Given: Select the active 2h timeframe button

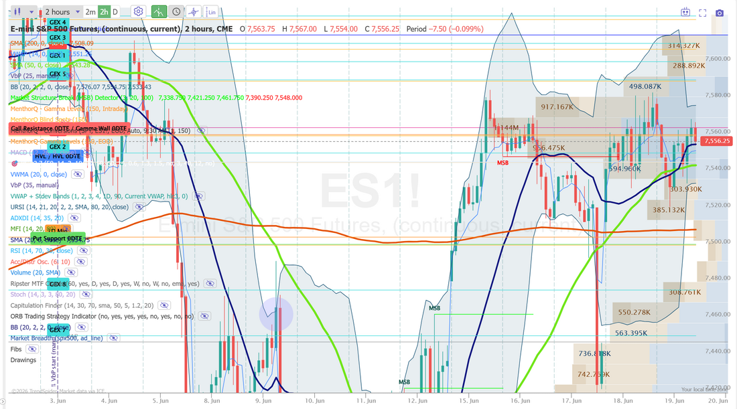Looking at the screenshot, I should coord(104,12).
